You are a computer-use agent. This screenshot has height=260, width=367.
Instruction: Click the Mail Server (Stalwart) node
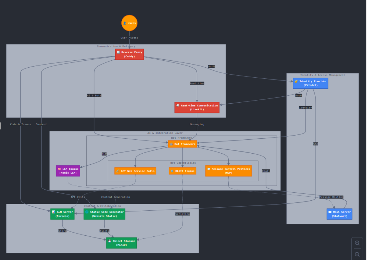click(339, 214)
